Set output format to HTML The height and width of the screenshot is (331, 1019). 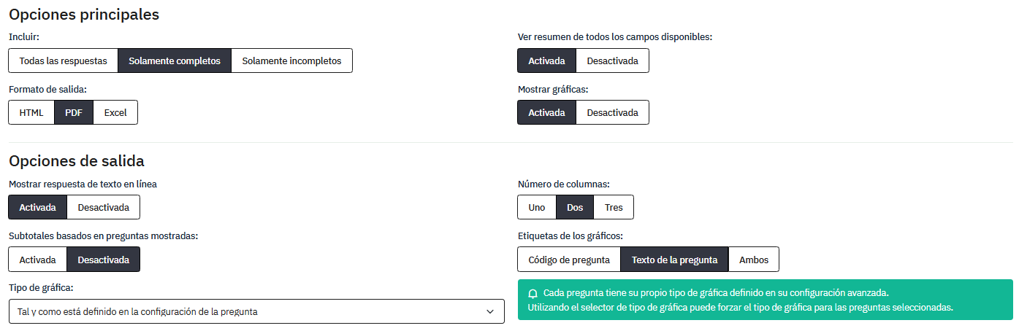tap(31, 112)
